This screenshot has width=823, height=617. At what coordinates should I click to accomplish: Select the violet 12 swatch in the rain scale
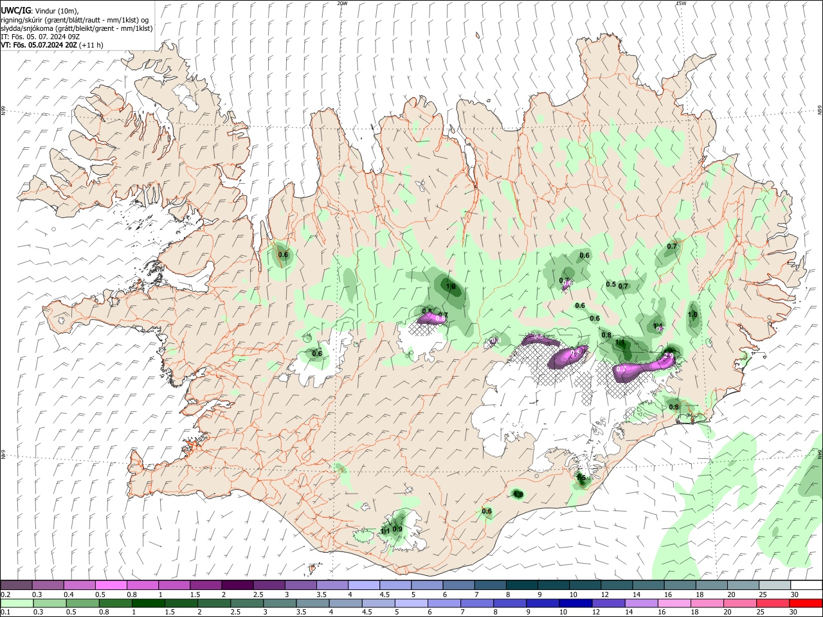tap(608, 603)
